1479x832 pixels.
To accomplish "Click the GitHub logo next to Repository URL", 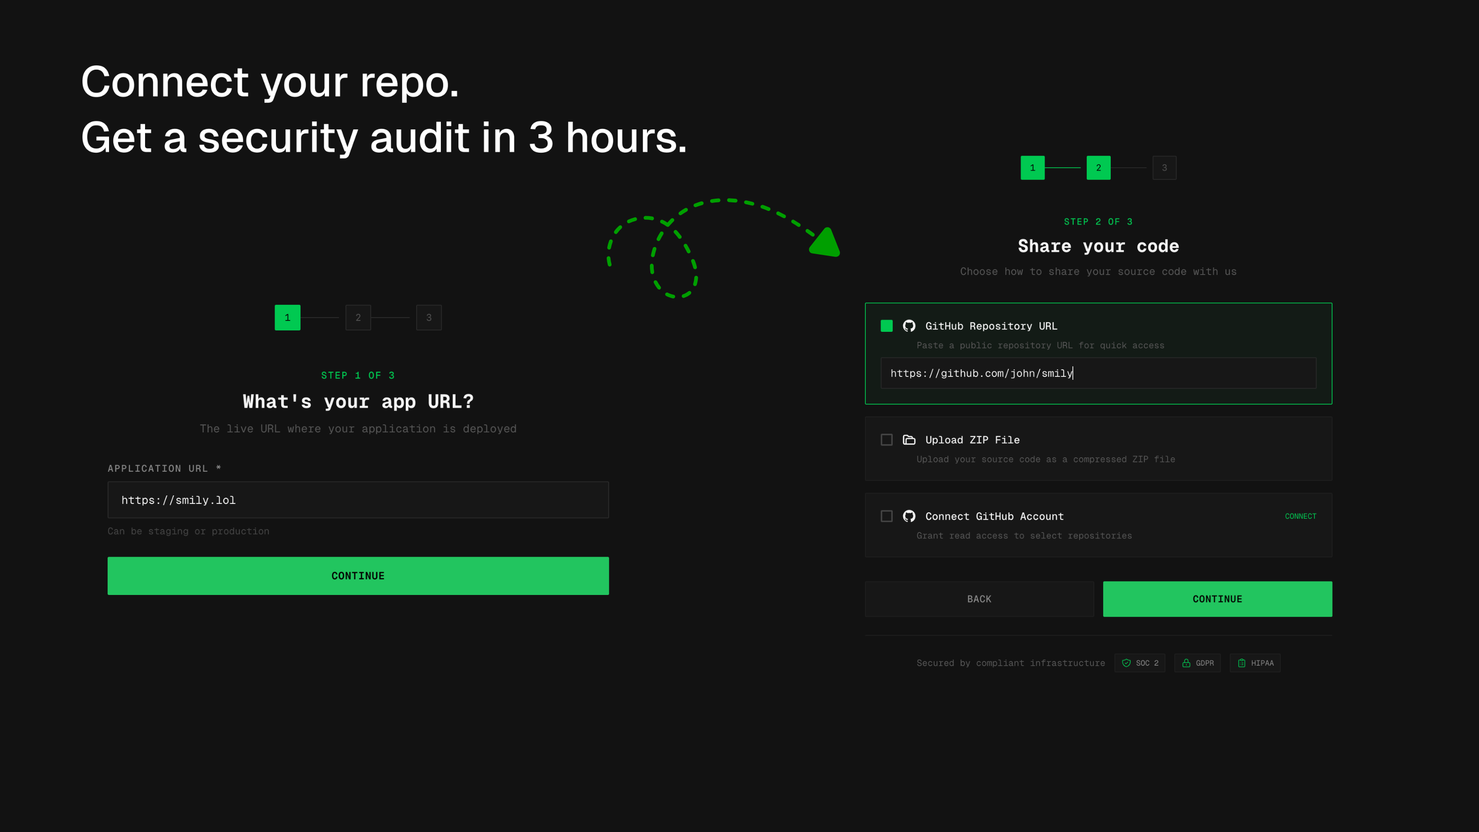I will click(909, 326).
